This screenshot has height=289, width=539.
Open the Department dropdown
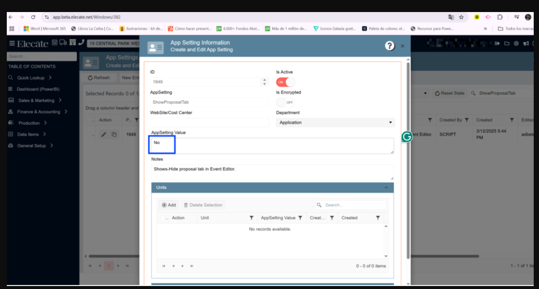coord(335,123)
